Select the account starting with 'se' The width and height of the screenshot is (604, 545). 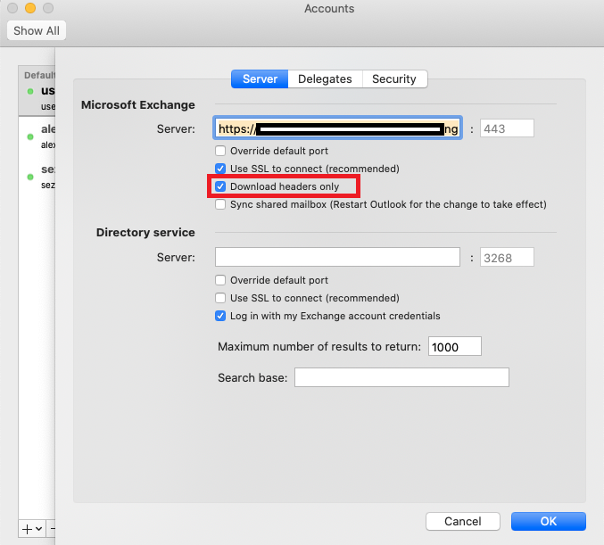click(37, 176)
